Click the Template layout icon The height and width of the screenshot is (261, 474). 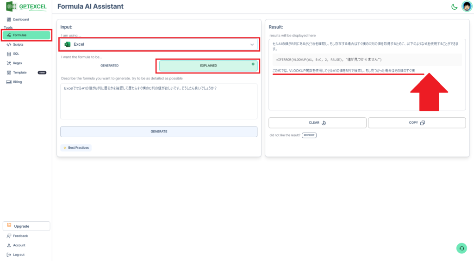tap(9, 73)
